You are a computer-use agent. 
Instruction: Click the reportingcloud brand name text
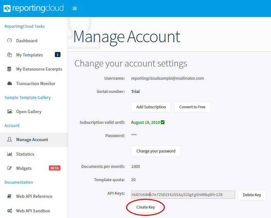click(38, 8)
